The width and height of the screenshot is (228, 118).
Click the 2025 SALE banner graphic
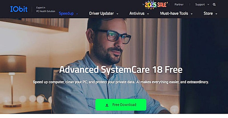pos(156,5)
